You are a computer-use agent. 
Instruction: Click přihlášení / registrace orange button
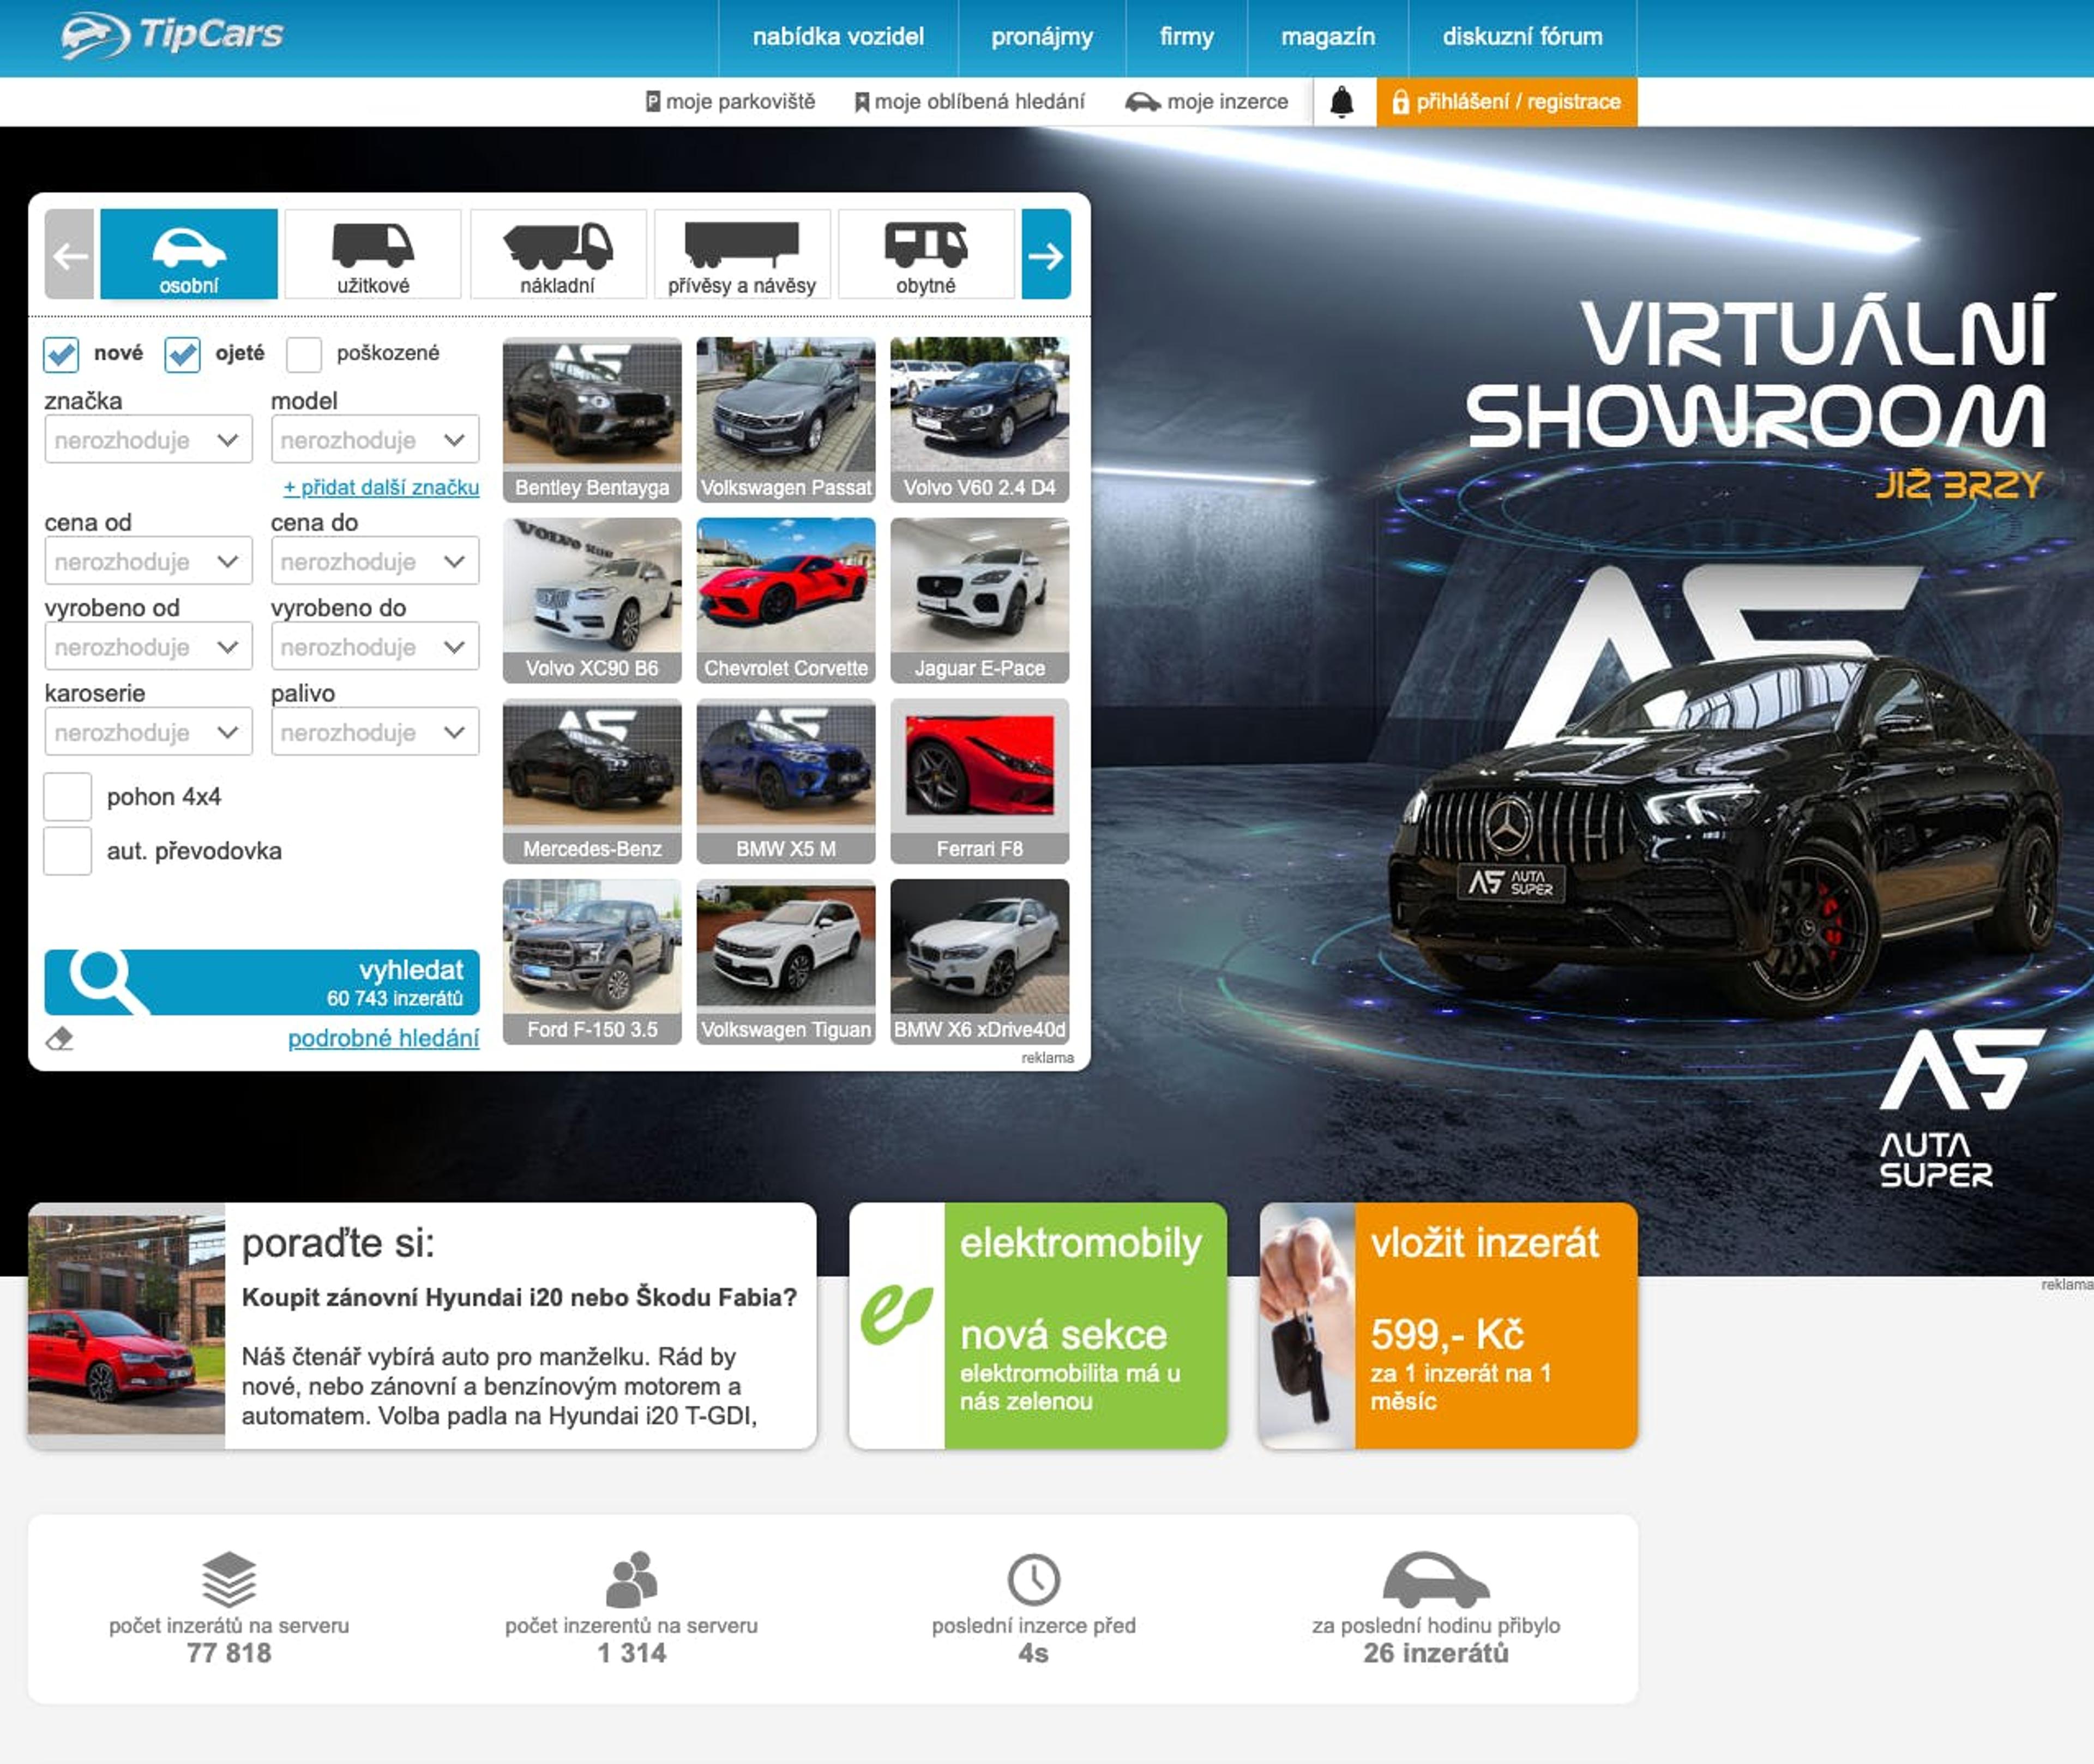tap(1506, 102)
